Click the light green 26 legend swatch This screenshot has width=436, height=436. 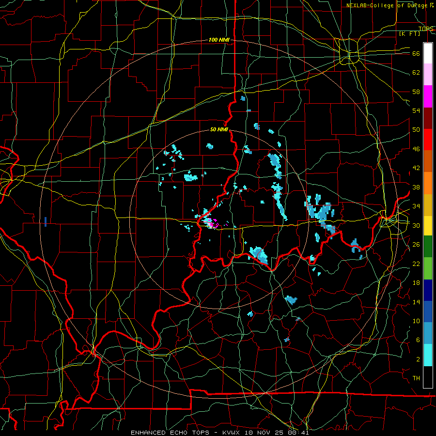428,268
